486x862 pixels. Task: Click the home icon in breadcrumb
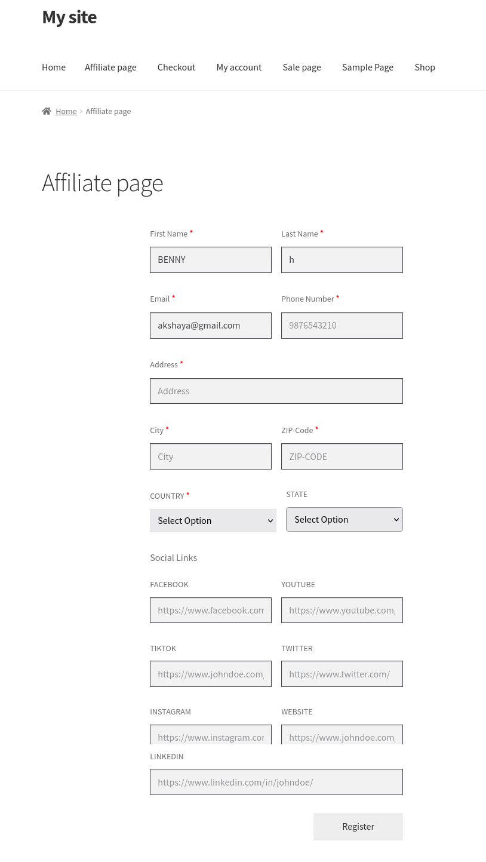pyautogui.click(x=47, y=111)
